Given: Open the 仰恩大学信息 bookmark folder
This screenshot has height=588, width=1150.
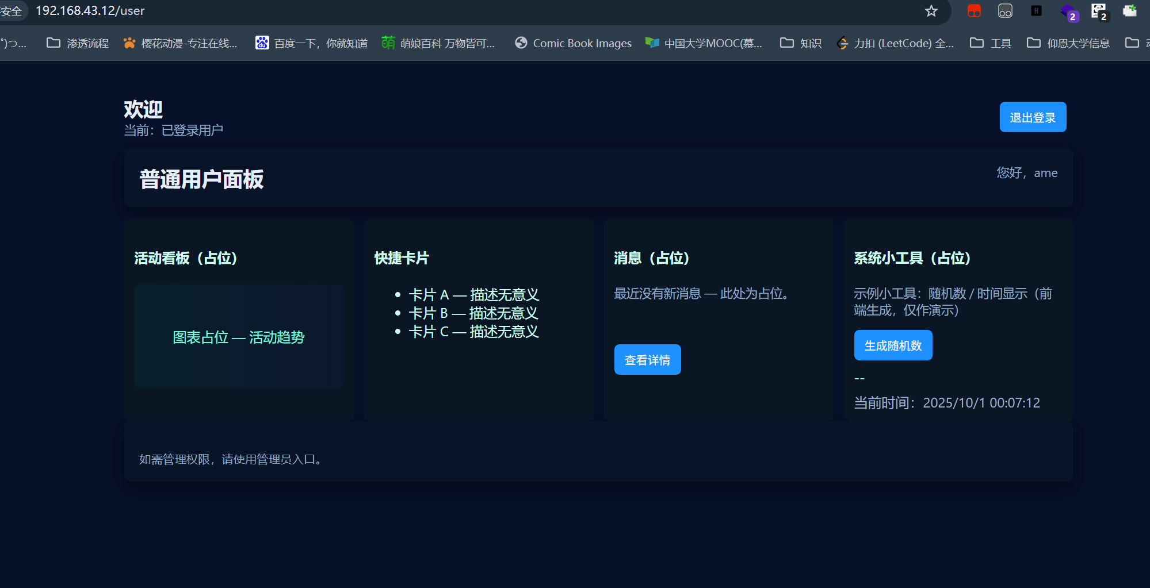Looking at the screenshot, I should [x=1068, y=43].
